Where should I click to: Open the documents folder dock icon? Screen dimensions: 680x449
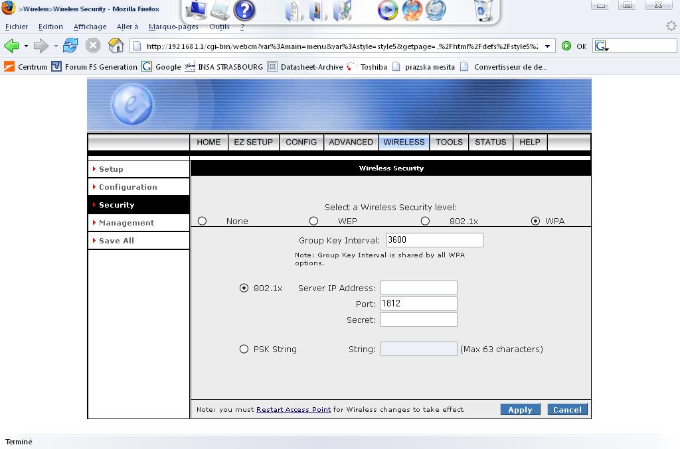click(x=294, y=10)
